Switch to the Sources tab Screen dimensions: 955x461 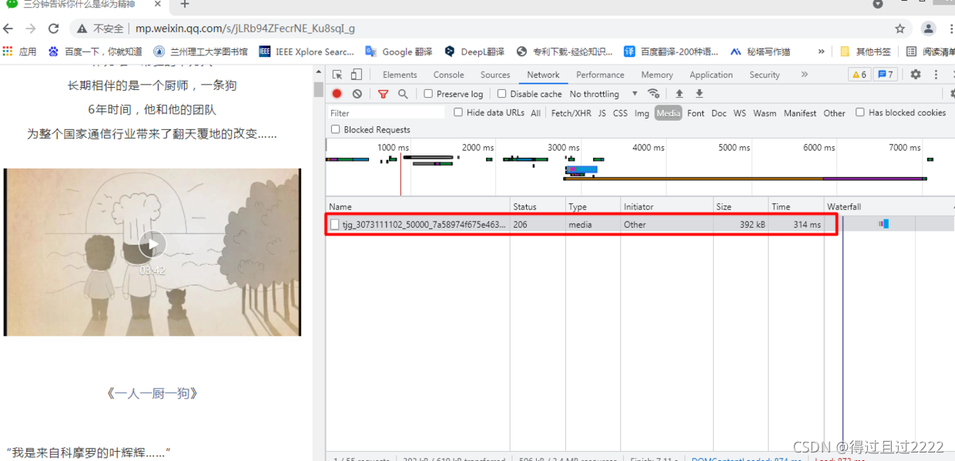(x=495, y=75)
